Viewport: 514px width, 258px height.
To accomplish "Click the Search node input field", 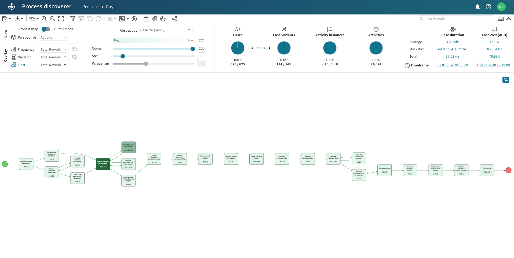I will [x=458, y=19].
